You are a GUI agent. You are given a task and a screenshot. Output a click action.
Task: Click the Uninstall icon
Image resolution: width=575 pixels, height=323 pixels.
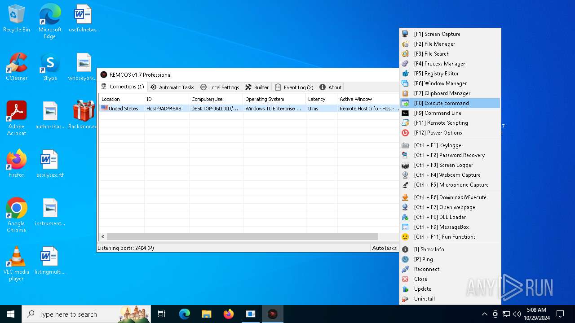coord(405,299)
